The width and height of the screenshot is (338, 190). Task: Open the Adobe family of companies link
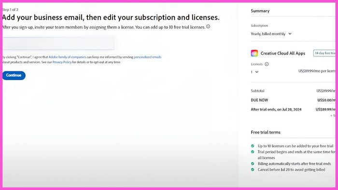67,57
